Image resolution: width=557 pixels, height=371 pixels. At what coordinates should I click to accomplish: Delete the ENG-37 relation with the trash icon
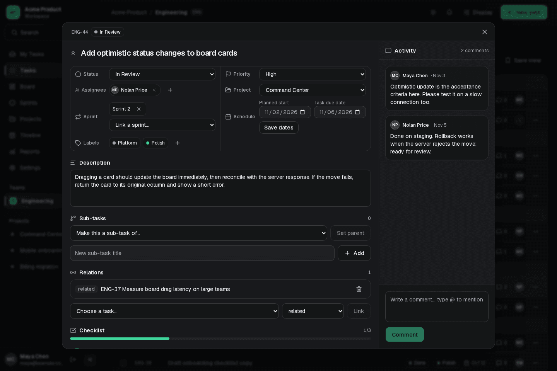click(x=359, y=289)
